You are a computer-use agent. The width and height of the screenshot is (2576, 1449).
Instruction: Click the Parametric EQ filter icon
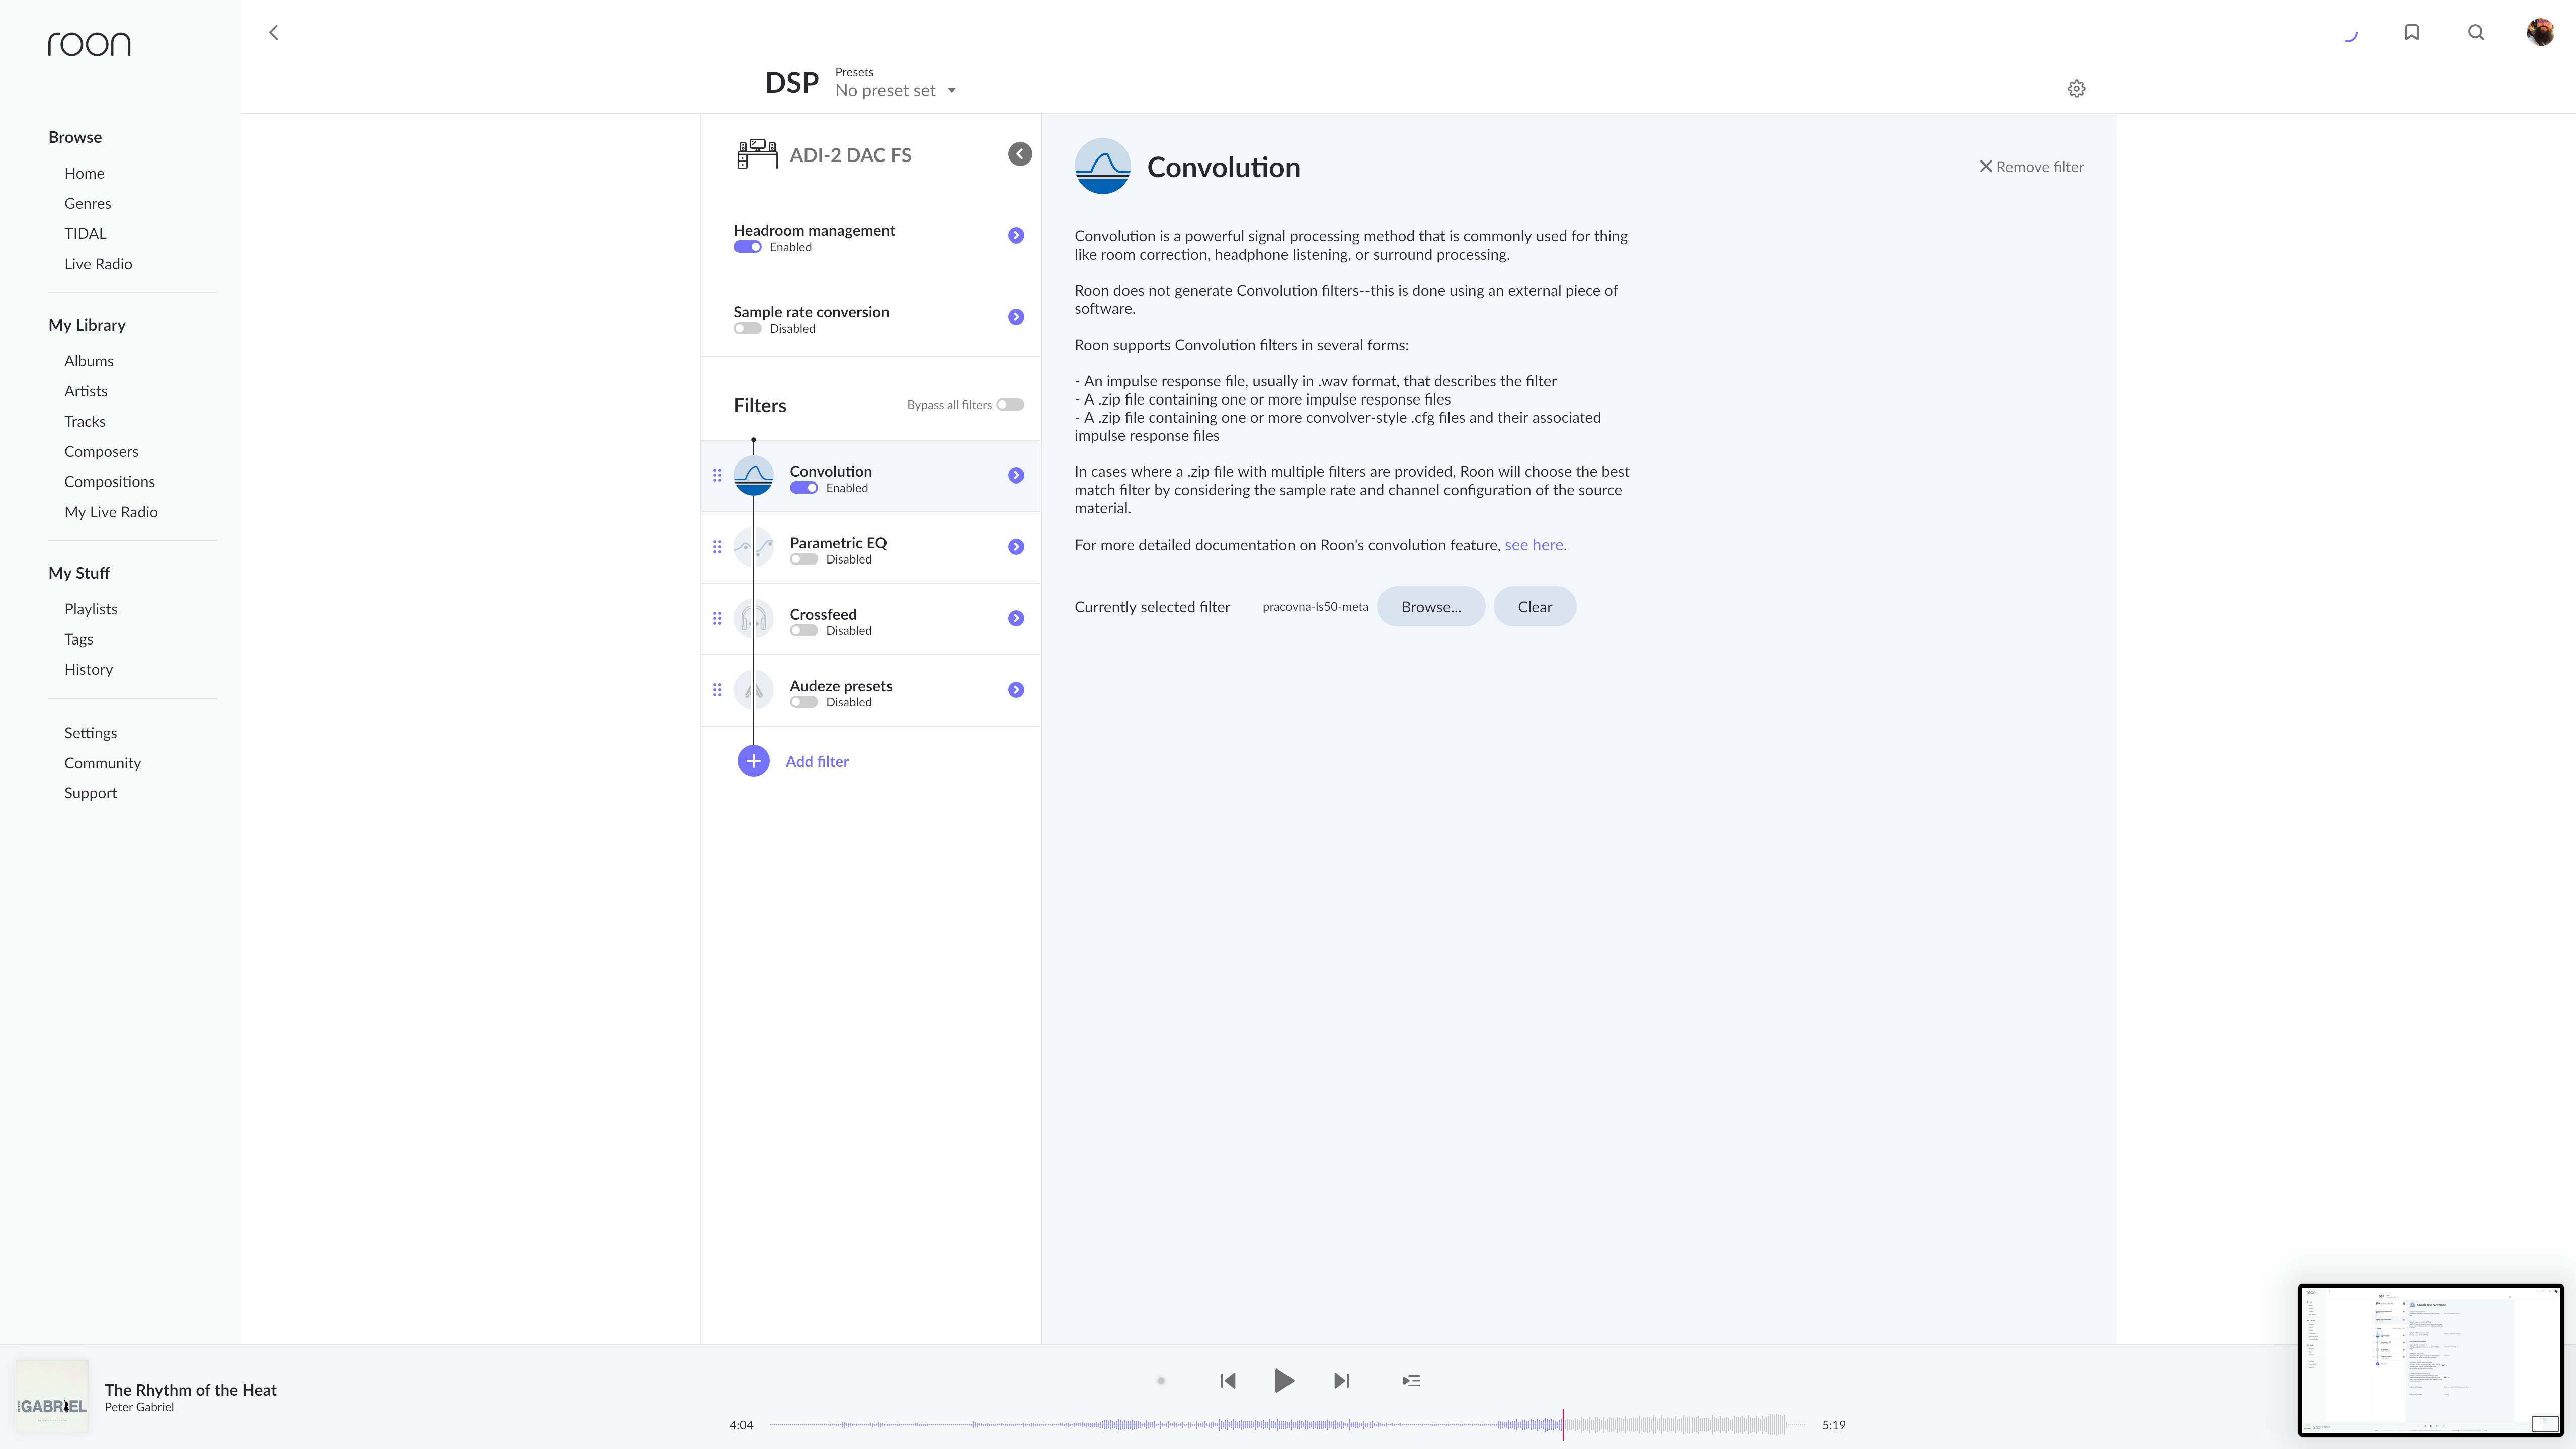[x=753, y=547]
